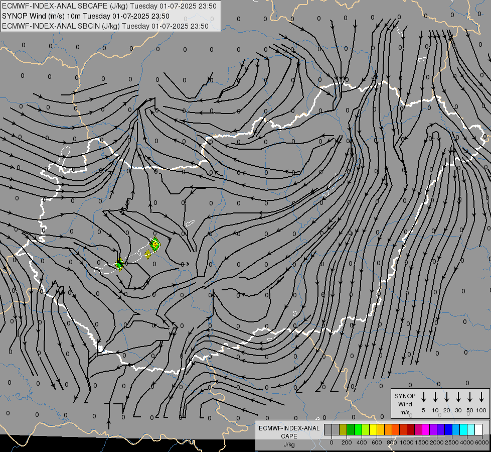This screenshot has height=452, width=491.
Task: Click the 1500 value on CAPE scale
Action: click(x=421, y=442)
